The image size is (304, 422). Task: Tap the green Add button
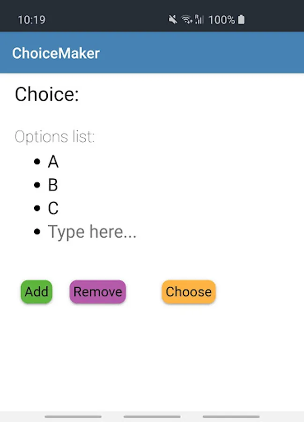point(37,292)
